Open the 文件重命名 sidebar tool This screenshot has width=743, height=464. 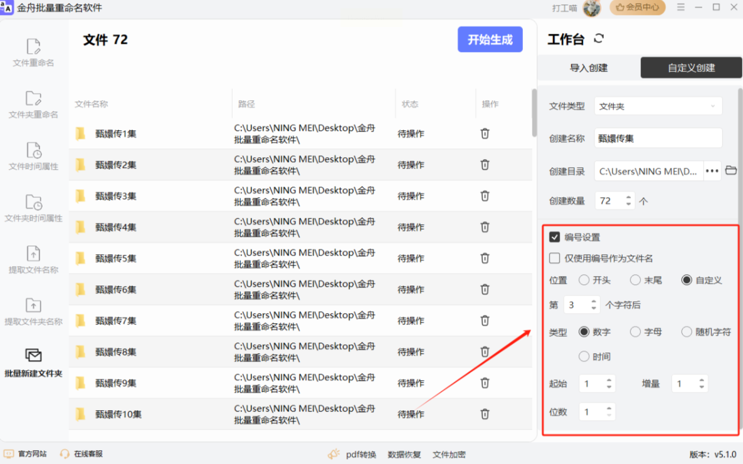point(33,53)
